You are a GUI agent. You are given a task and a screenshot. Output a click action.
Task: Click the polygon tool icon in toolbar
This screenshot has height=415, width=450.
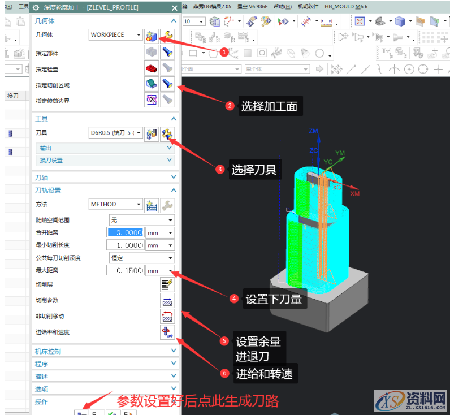(213, 53)
